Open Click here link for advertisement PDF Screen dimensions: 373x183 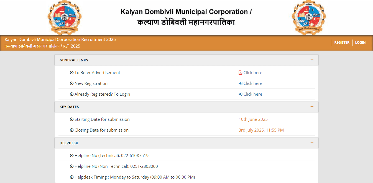(253, 73)
